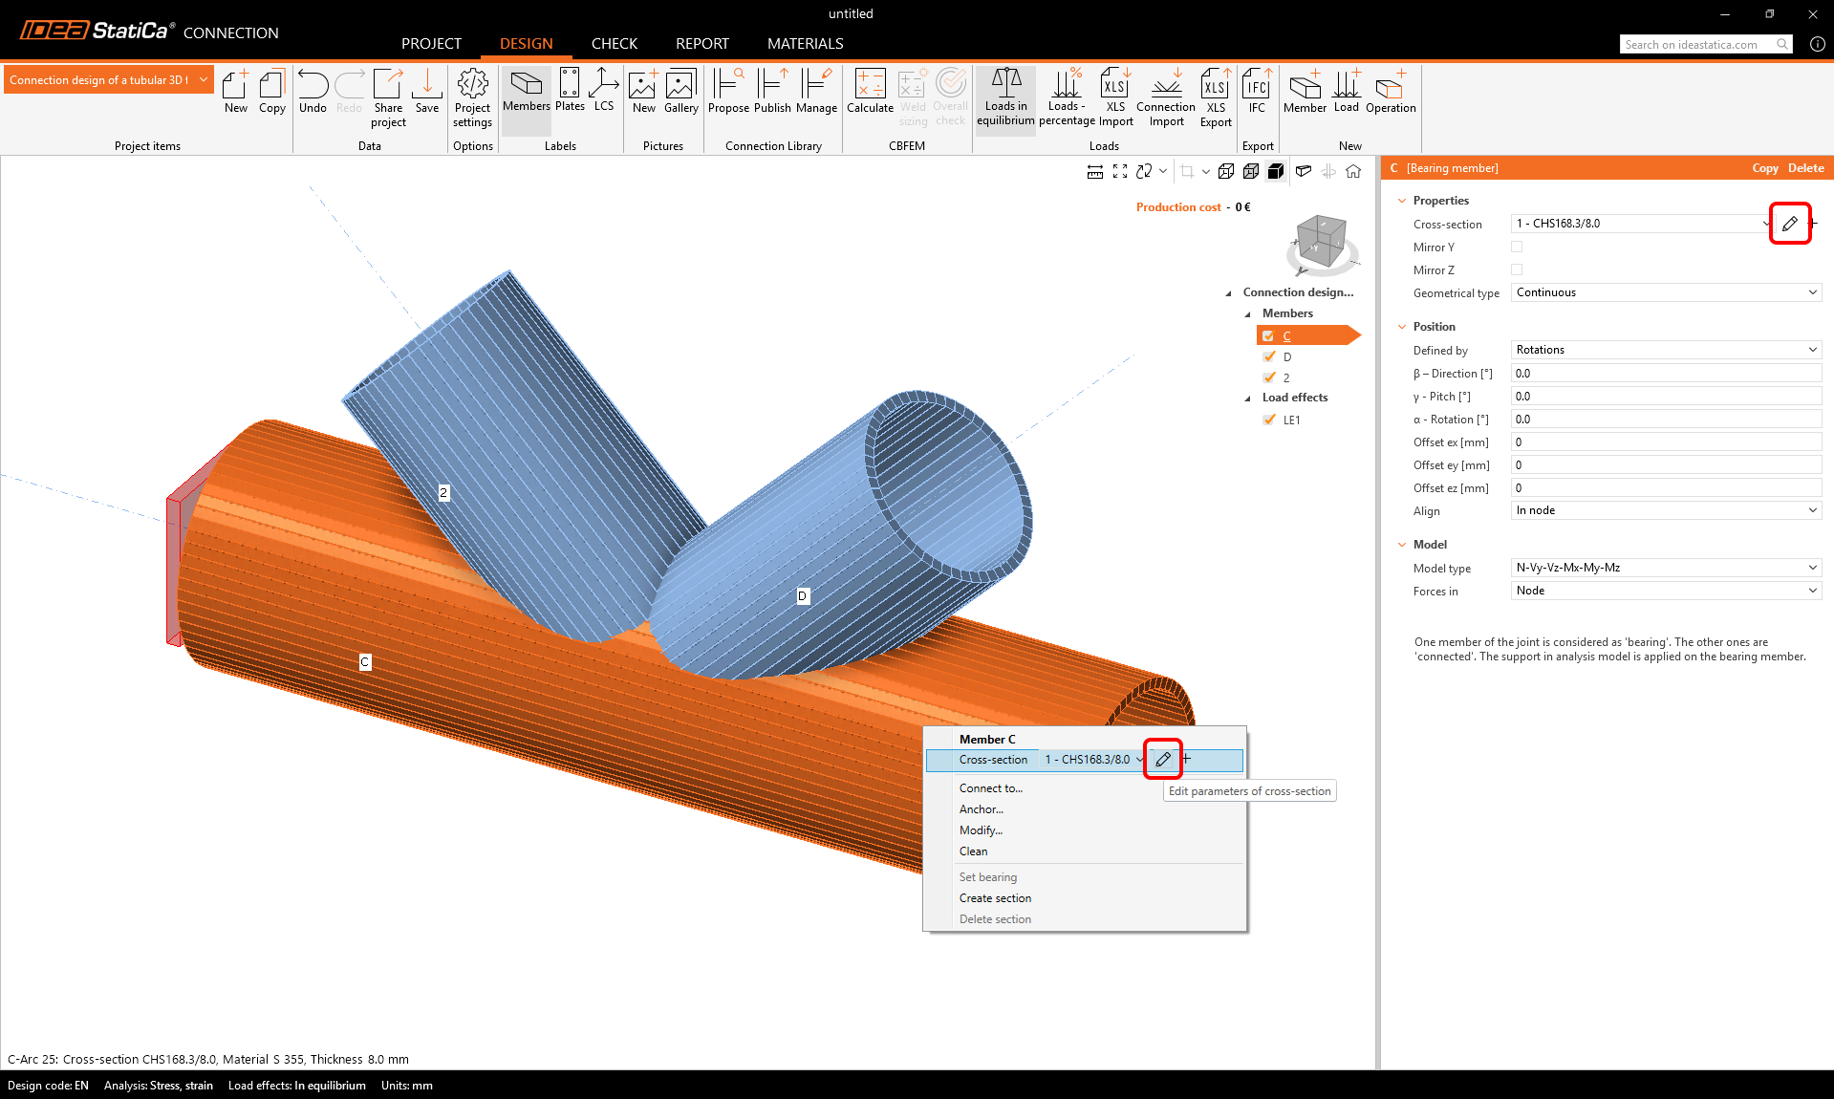Expand the Model type dropdown
Image resolution: width=1834 pixels, height=1099 pixels.
click(1666, 568)
